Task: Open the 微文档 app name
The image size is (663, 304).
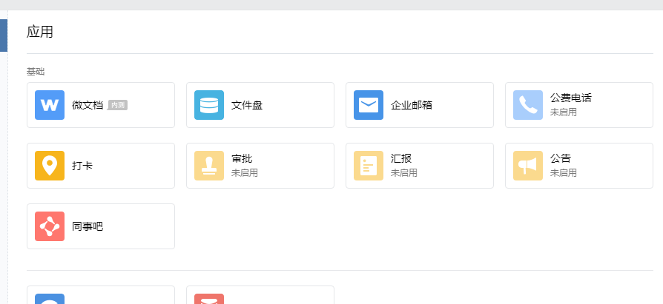Action: click(x=88, y=105)
